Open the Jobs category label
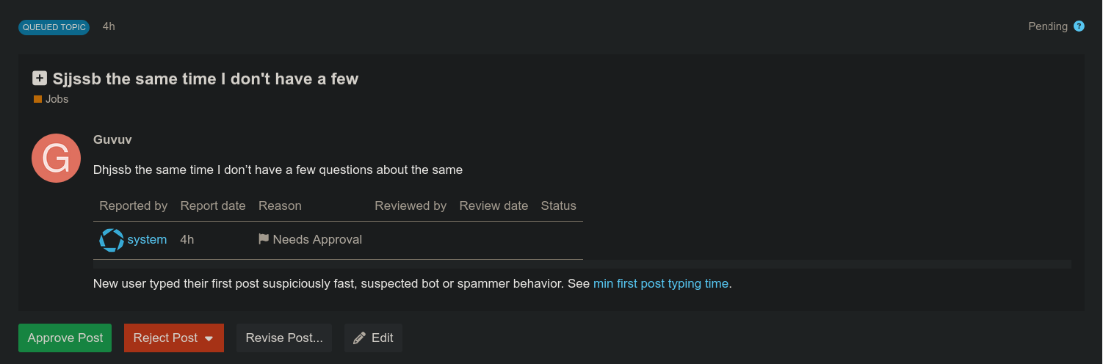This screenshot has height=364, width=1103. pos(57,99)
